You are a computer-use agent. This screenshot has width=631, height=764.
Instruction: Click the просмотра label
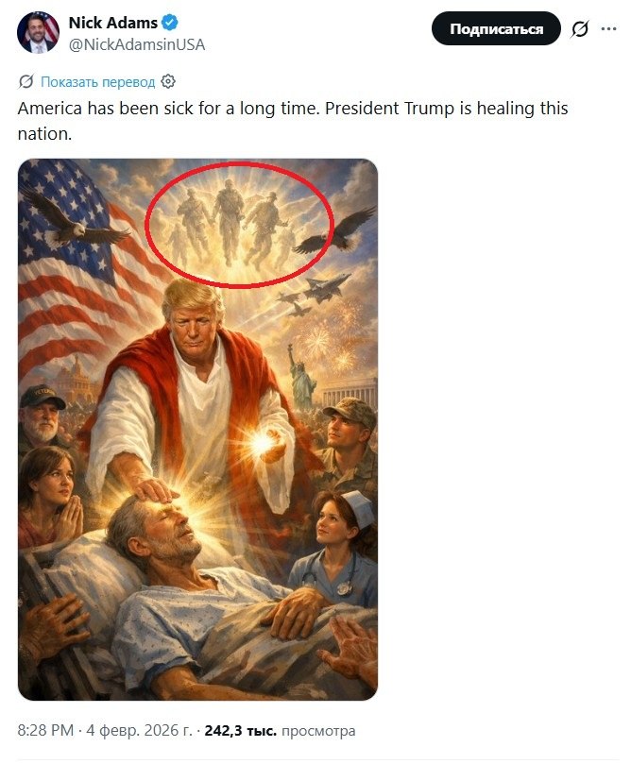point(318,731)
